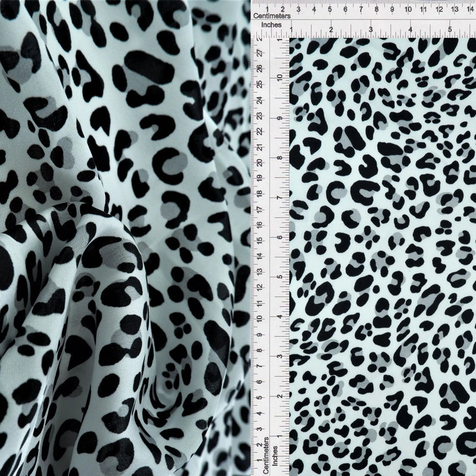Select the 5 mark on the horizontal inches ruler
This screenshot has width=476, height=476.
pos(450,30)
